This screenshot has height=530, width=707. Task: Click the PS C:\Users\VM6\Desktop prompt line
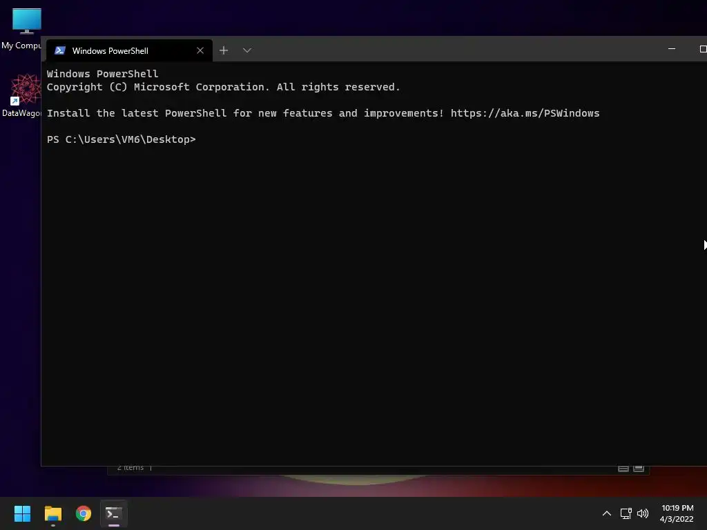tap(122, 139)
